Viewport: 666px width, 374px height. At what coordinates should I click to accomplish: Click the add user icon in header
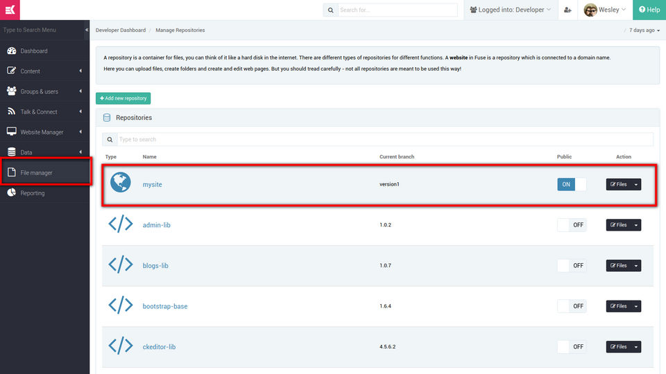[x=567, y=10]
